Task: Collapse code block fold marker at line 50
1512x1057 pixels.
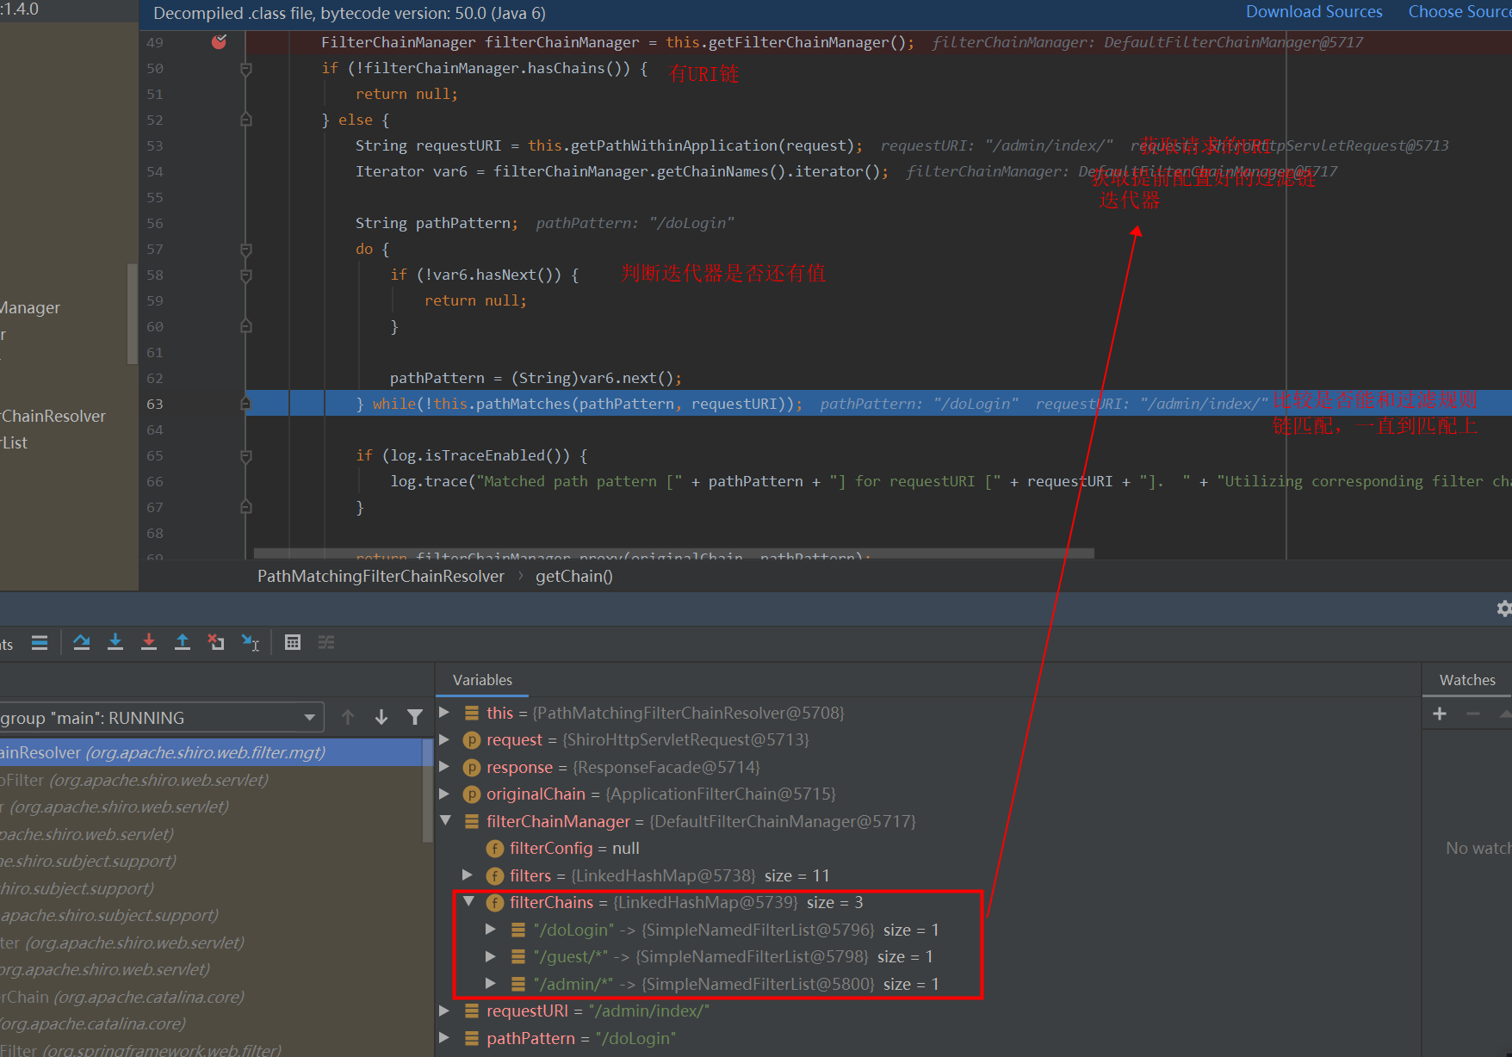Action: pyautogui.click(x=246, y=68)
